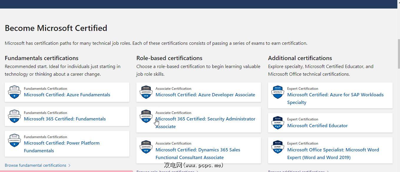Click the Word Expert certification badge icon
This screenshot has width=400, height=172.
point(277,147)
